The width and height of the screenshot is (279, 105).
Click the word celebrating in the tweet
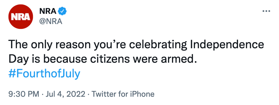click(158, 45)
